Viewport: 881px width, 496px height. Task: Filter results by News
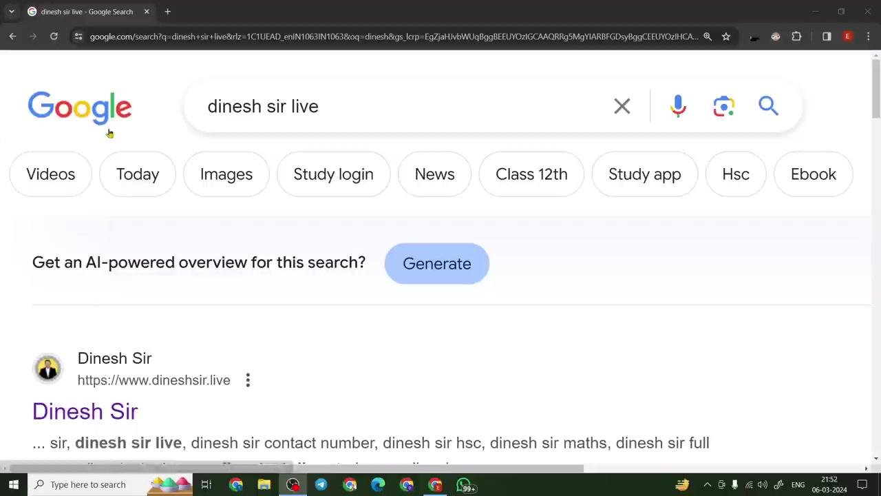click(434, 174)
